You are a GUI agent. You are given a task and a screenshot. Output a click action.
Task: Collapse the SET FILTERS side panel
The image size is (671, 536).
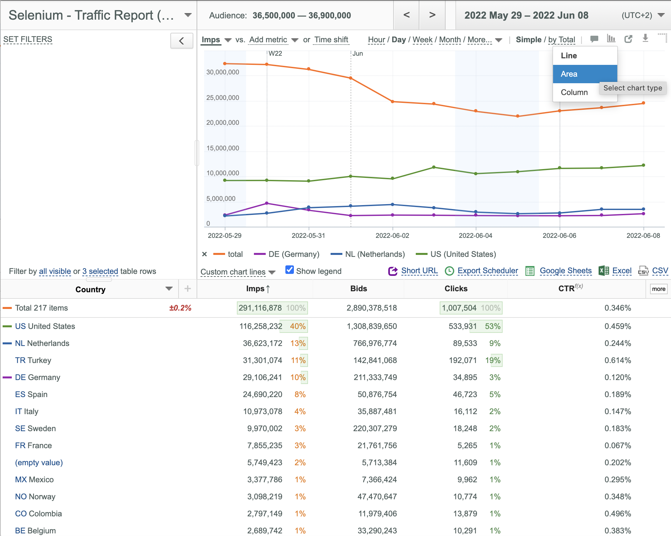182,41
